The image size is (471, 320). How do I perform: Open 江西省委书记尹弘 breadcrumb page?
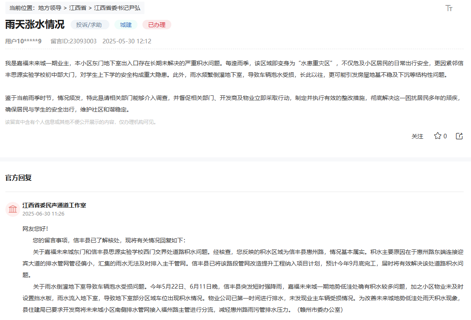pos(117,8)
